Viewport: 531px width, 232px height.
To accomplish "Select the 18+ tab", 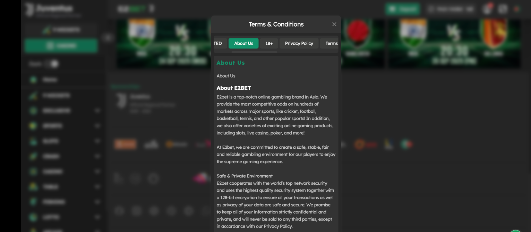I will [x=269, y=44].
